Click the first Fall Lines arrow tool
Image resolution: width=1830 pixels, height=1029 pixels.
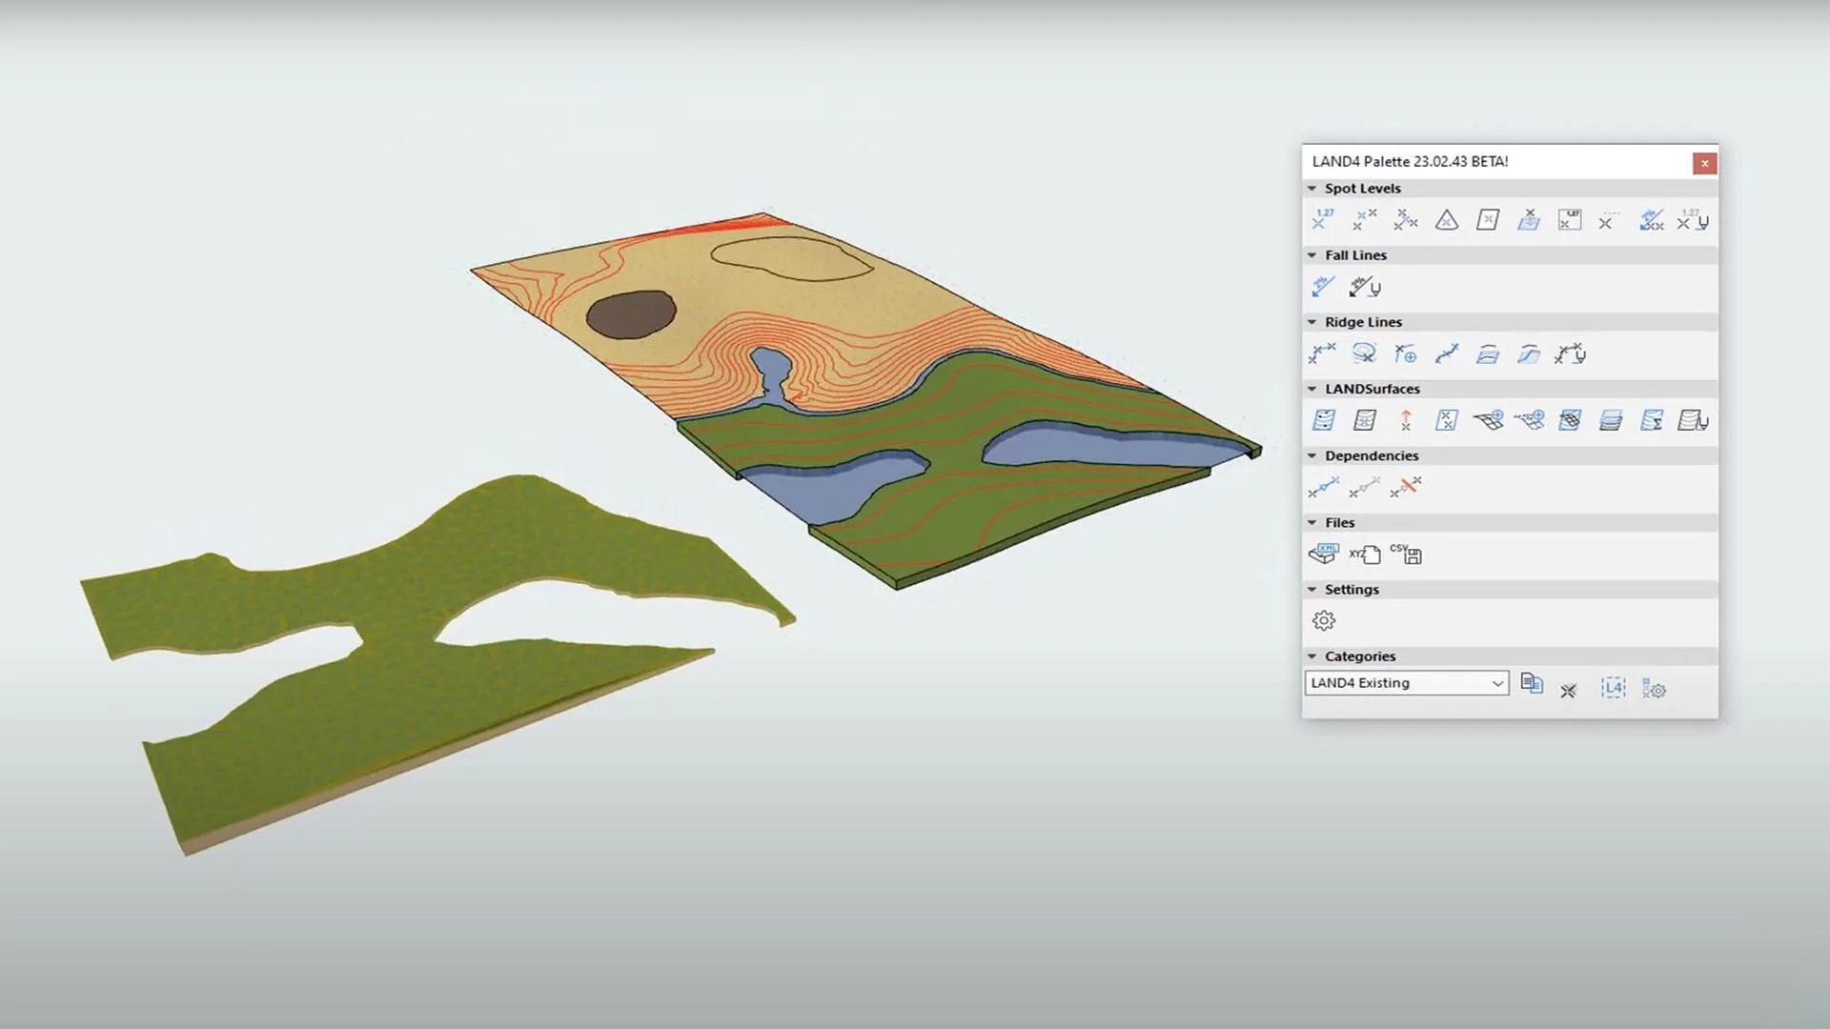tap(1323, 287)
